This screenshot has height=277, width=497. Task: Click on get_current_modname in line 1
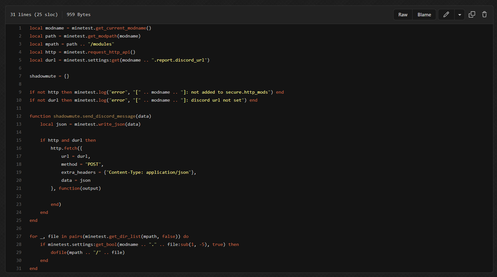tap(121, 28)
